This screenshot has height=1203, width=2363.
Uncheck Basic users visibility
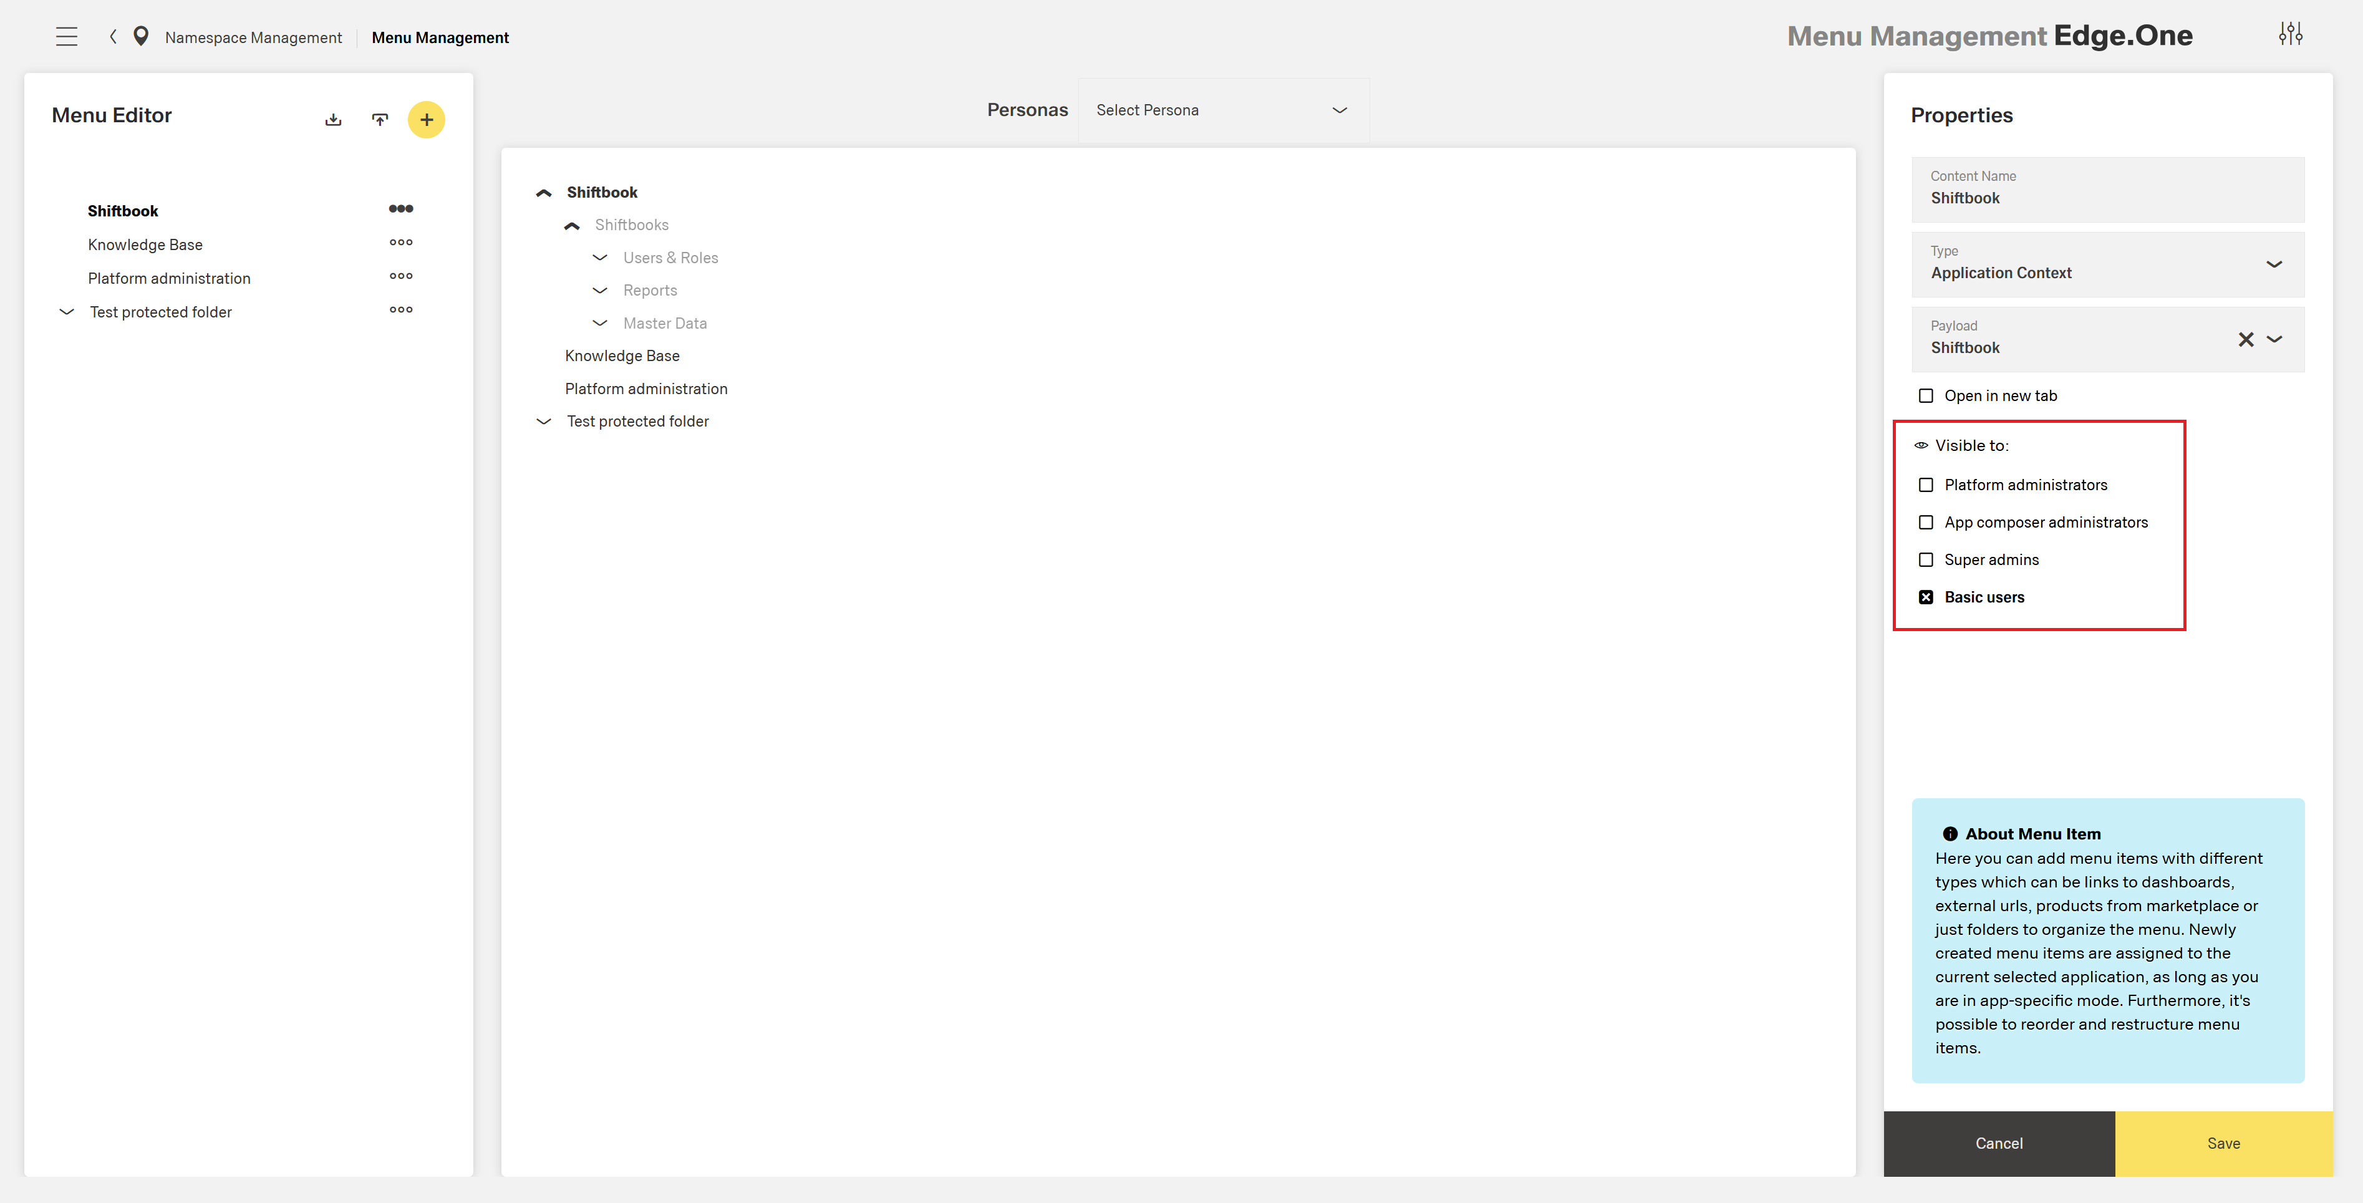[x=1926, y=596]
